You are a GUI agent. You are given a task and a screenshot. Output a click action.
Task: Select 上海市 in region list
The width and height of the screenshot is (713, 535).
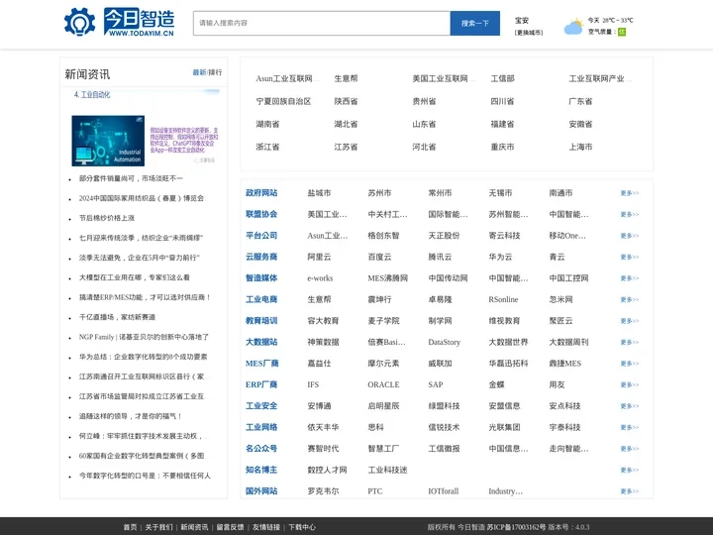point(580,147)
